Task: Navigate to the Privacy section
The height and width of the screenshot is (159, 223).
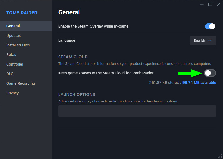Action: tap(12, 93)
